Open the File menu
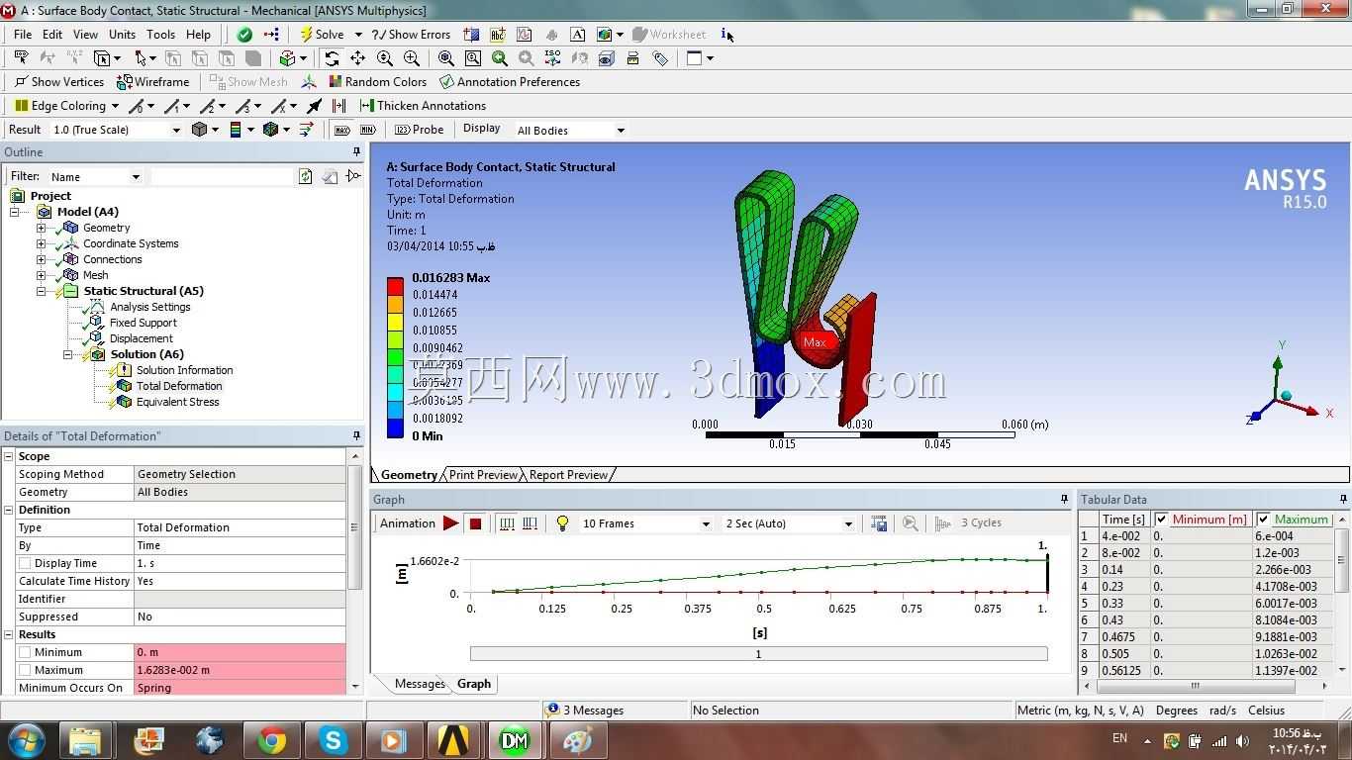The height and width of the screenshot is (760, 1352). click(23, 35)
